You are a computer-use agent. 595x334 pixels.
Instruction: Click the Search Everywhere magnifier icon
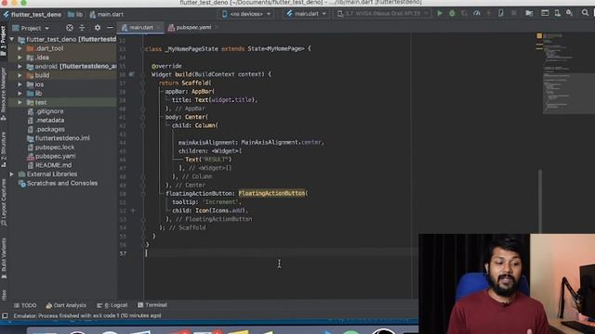point(585,13)
